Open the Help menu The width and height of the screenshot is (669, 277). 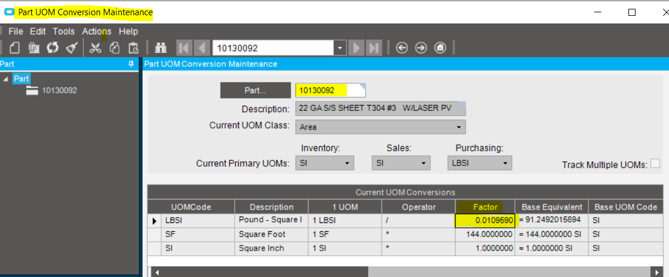[x=128, y=31]
